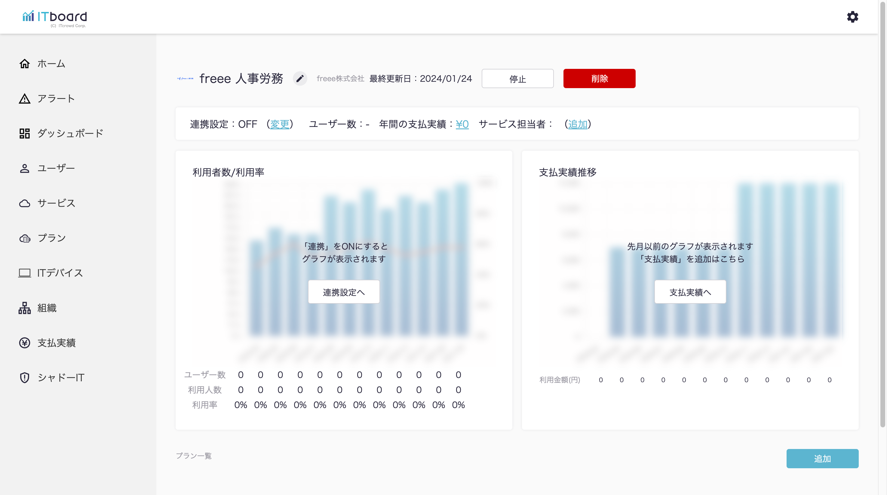The width and height of the screenshot is (887, 495).
Task: Click the yen payment history icon
Action: [24, 343]
